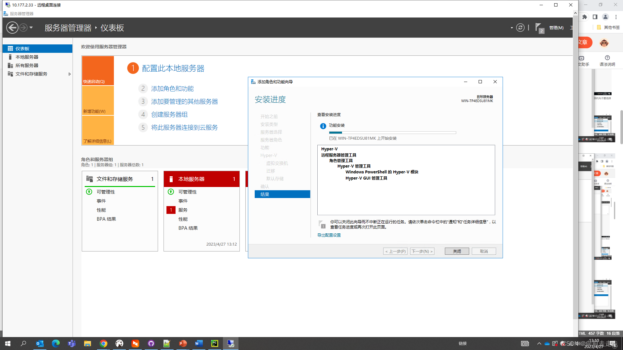Open the notifications flag icon

(539, 28)
